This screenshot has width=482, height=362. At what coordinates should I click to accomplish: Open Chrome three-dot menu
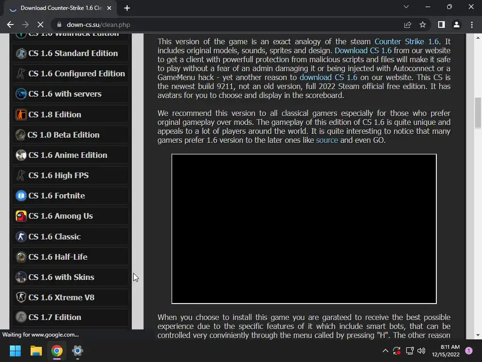(x=472, y=25)
